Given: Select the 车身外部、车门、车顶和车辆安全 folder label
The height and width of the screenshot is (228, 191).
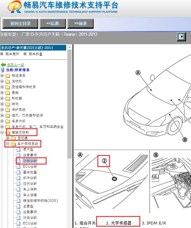Looking at the screenshot, I should pyautogui.click(x=38, y=127).
